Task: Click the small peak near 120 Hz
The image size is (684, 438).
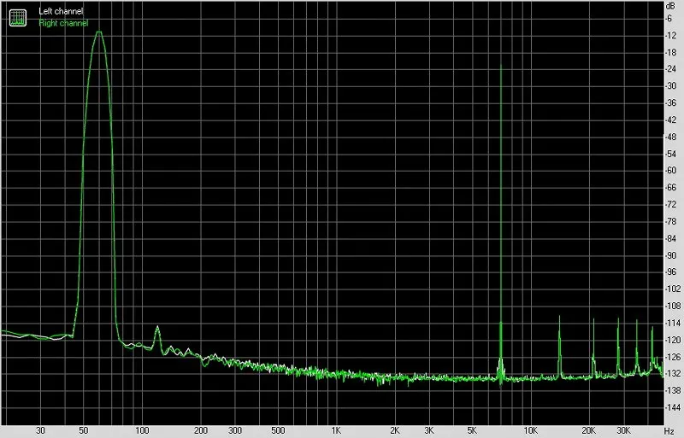Action: (x=157, y=326)
